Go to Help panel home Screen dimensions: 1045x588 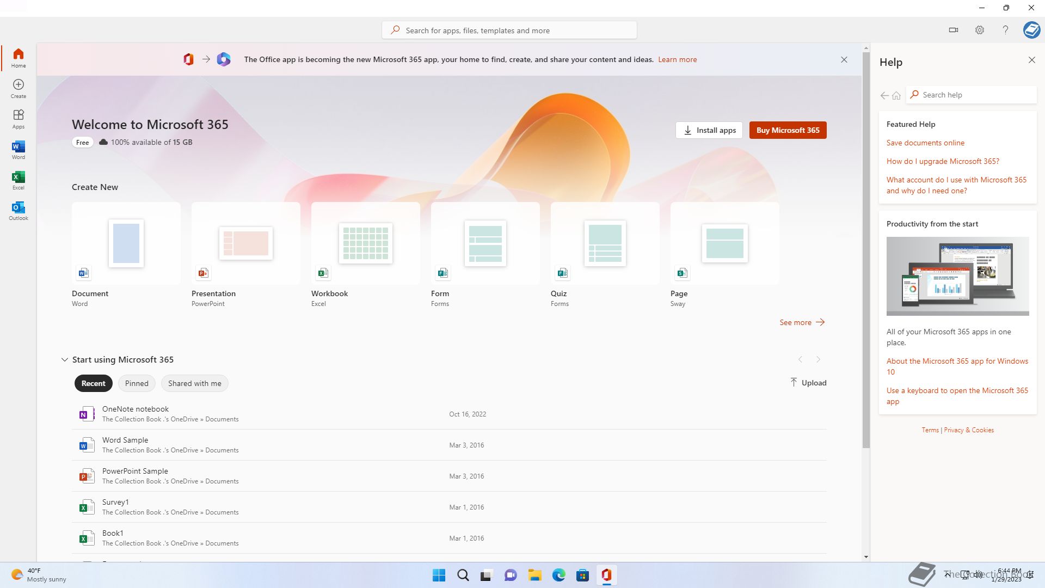[896, 95]
